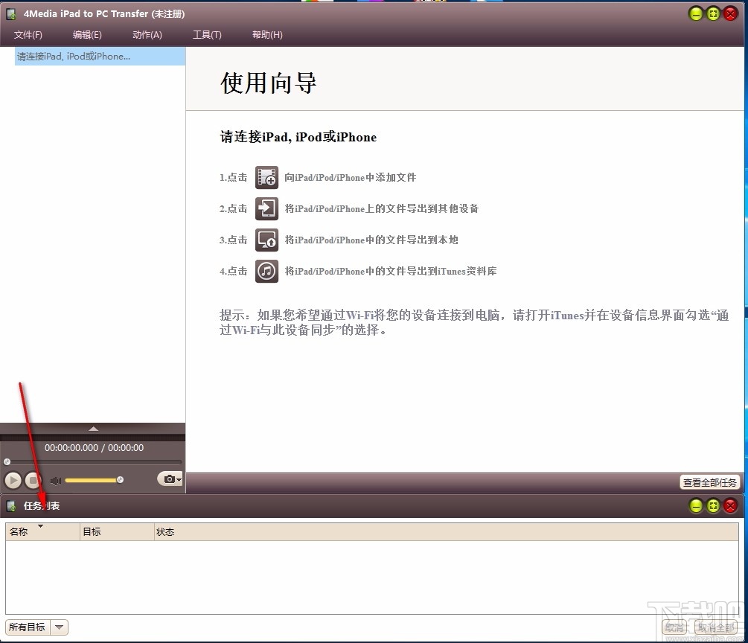Open the export to iTunes library icon
Viewport: 748px width, 643px height.
(266, 271)
